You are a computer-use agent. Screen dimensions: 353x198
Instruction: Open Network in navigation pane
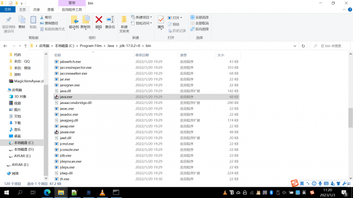[x=13, y=173]
